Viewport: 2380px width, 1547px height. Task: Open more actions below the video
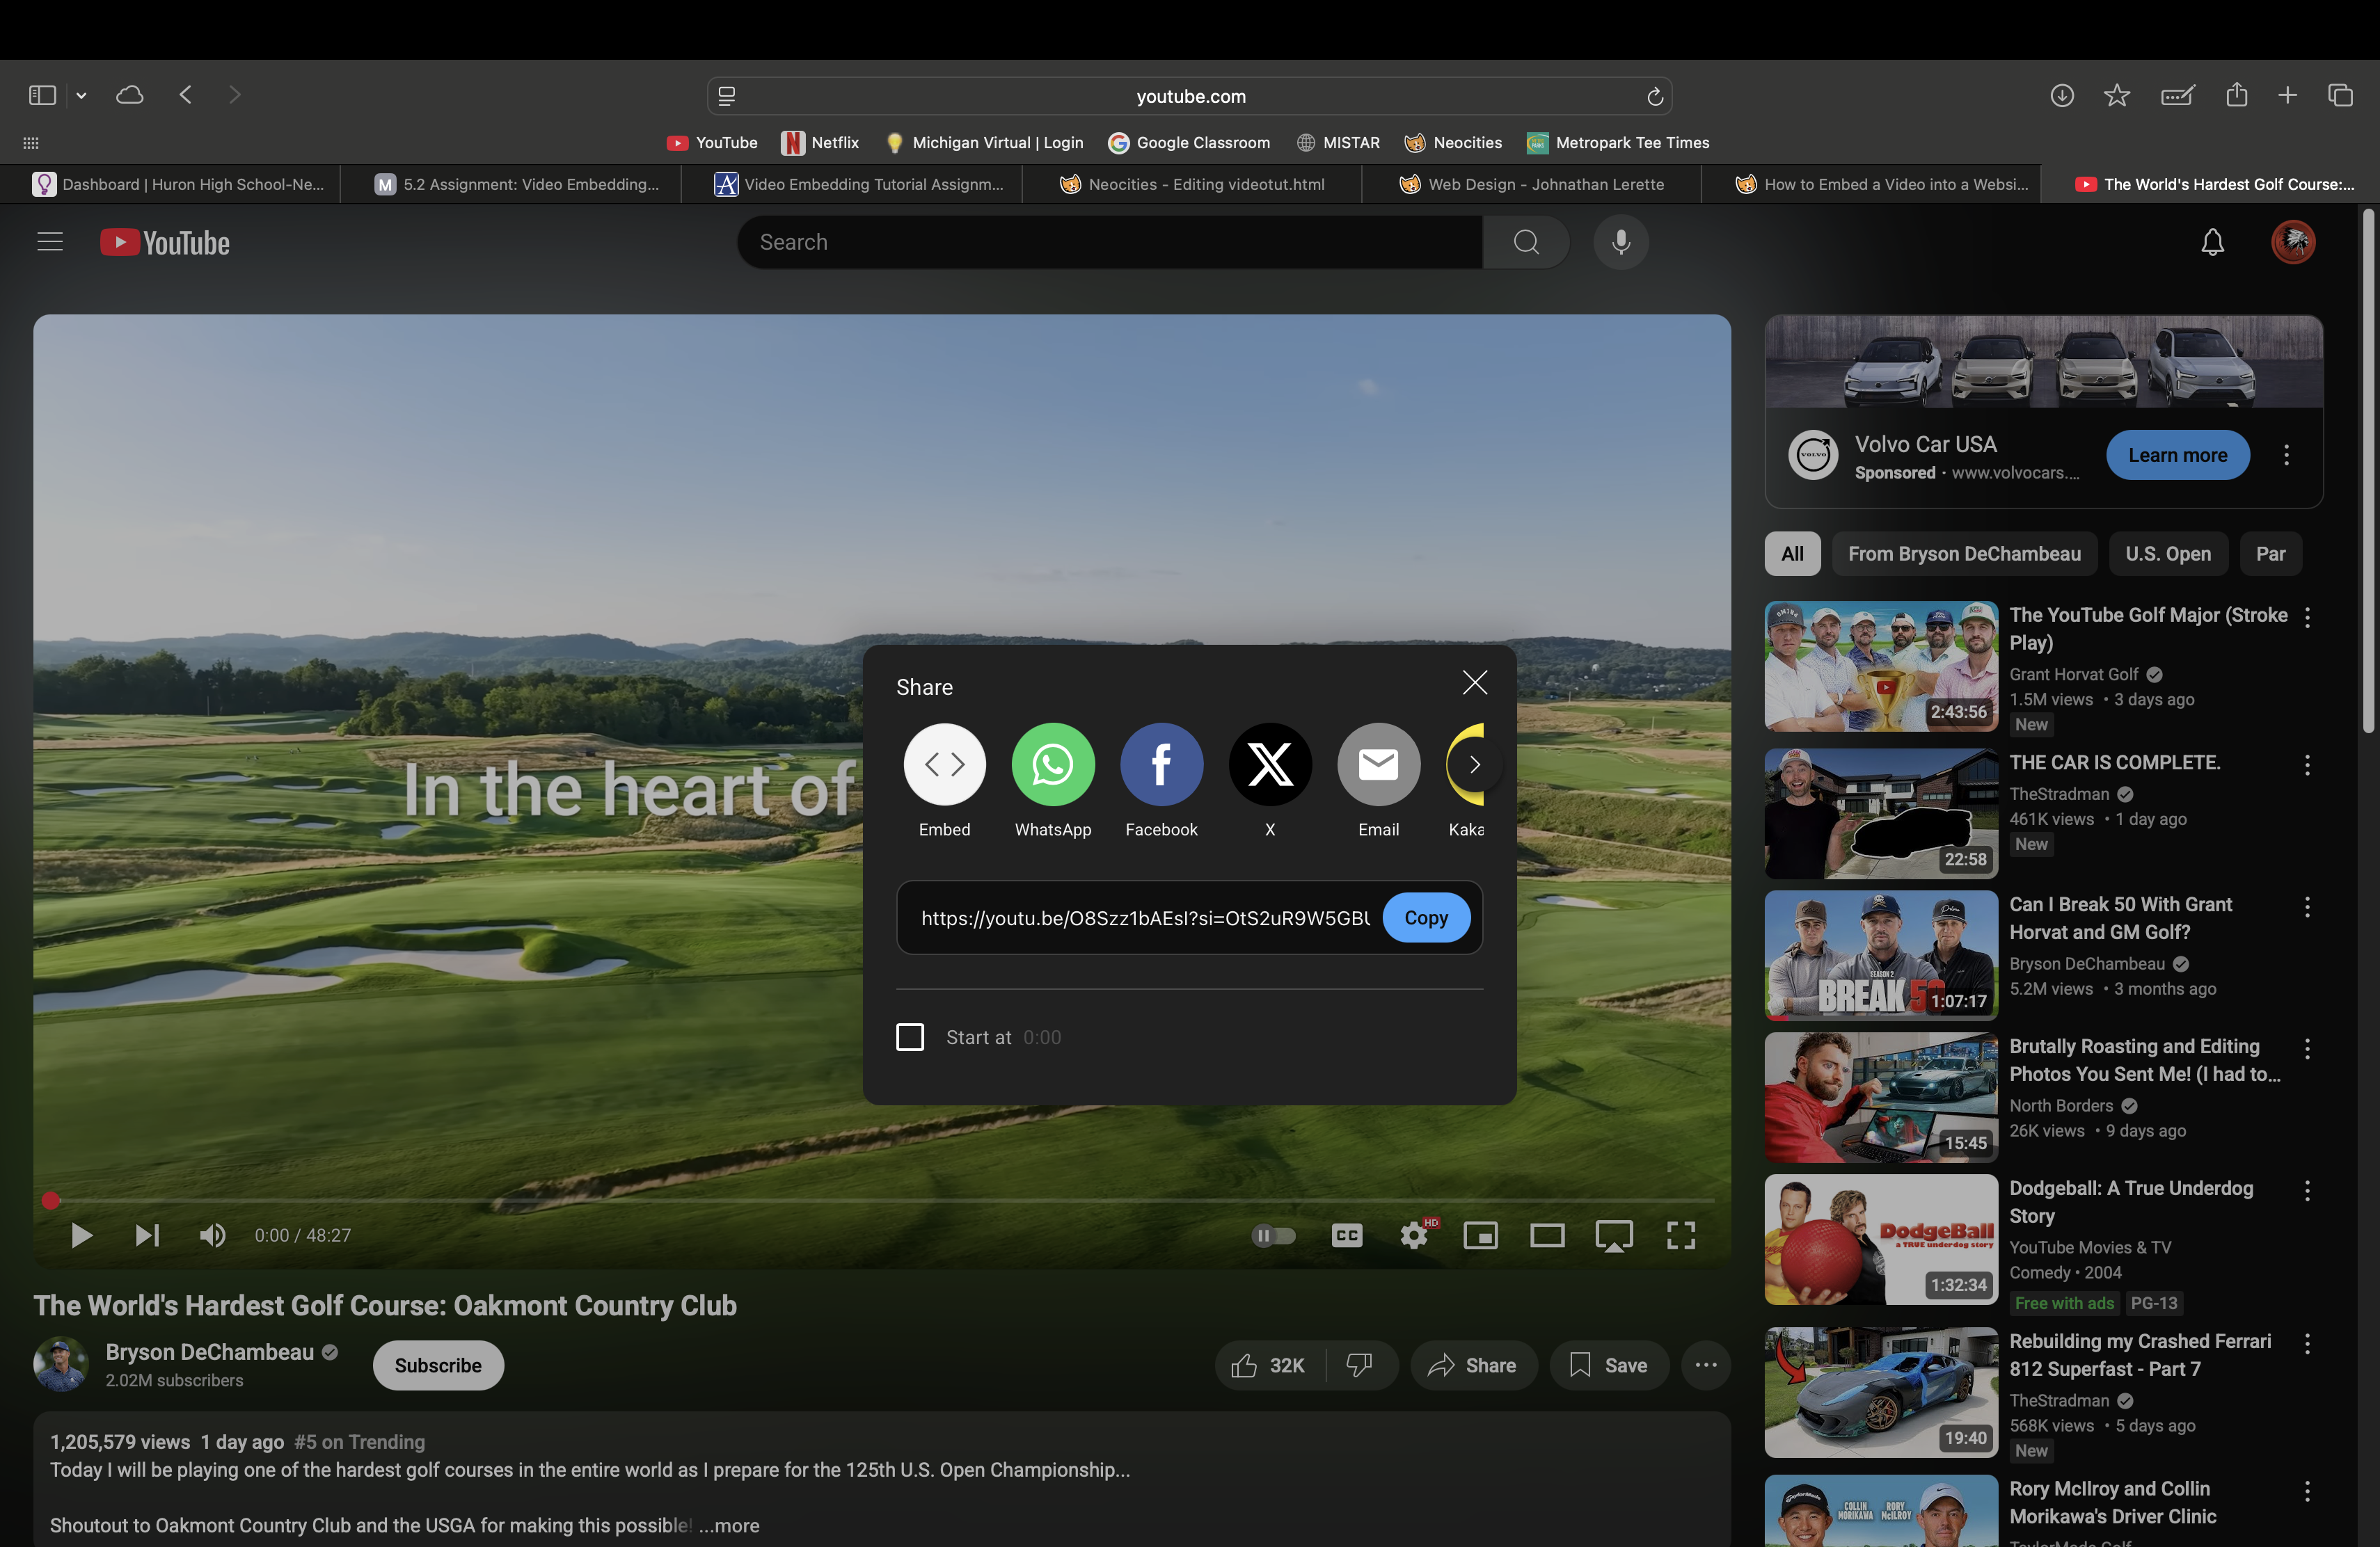(x=1706, y=1365)
